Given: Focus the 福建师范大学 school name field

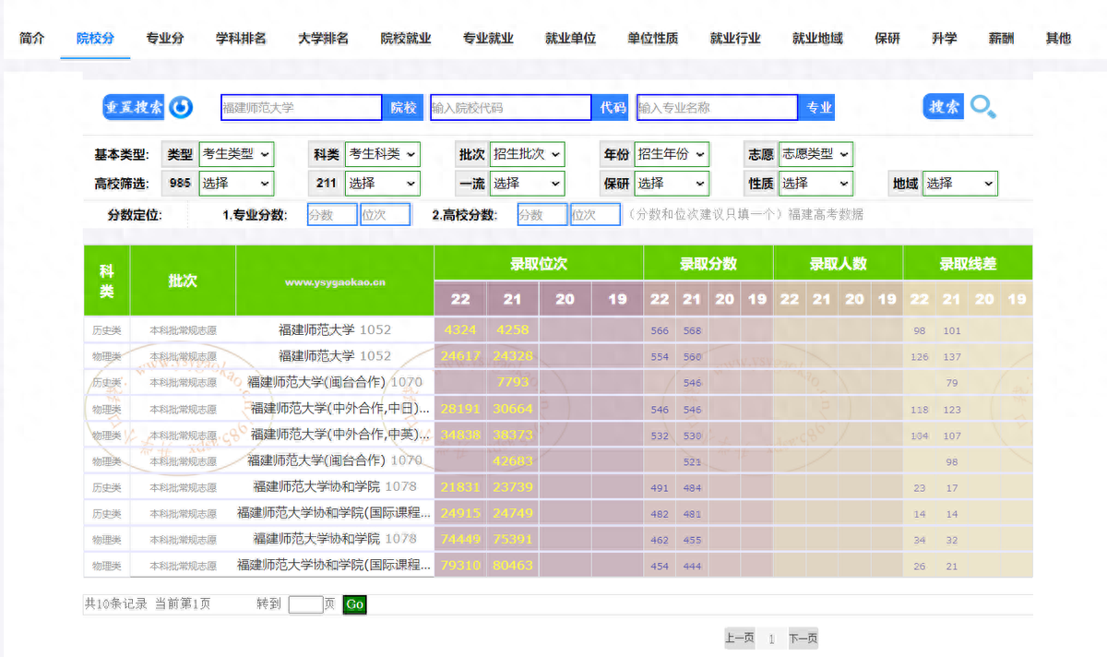Looking at the screenshot, I should pos(302,108).
